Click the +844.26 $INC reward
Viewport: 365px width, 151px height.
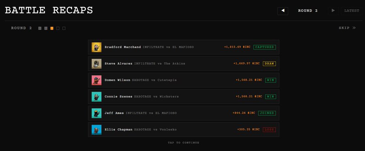[x=244, y=113]
